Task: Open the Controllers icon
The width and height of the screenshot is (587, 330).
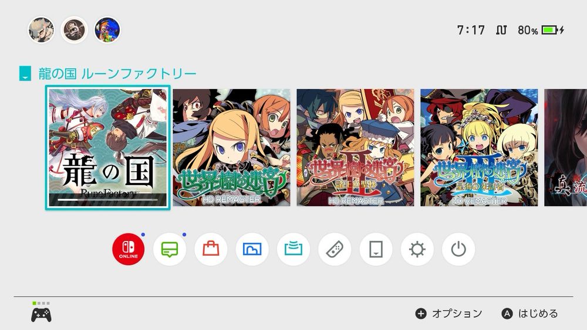Action: pyautogui.click(x=335, y=249)
